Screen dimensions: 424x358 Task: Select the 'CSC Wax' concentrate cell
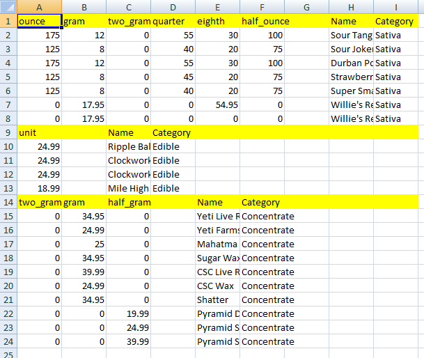tap(218, 286)
